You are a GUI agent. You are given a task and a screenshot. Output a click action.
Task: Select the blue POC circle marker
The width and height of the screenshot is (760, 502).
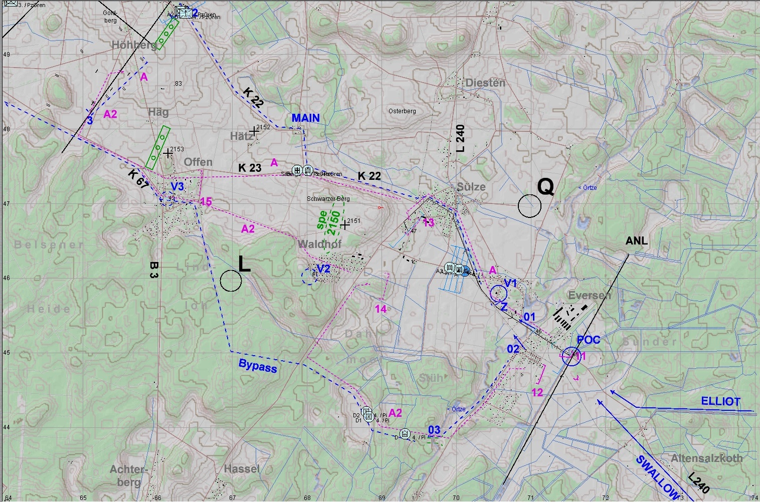pyautogui.click(x=571, y=356)
